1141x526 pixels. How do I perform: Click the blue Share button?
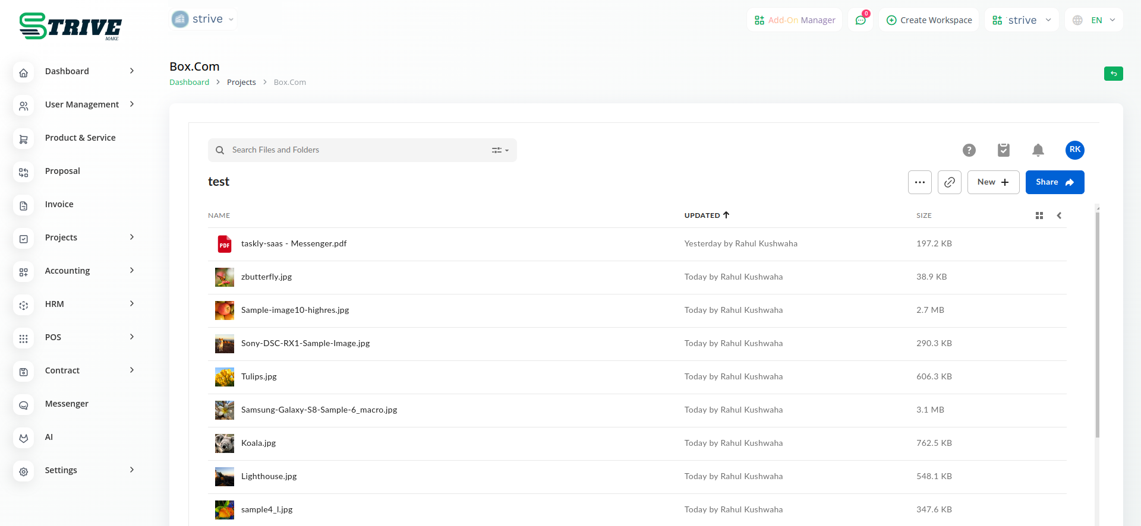[1054, 182]
